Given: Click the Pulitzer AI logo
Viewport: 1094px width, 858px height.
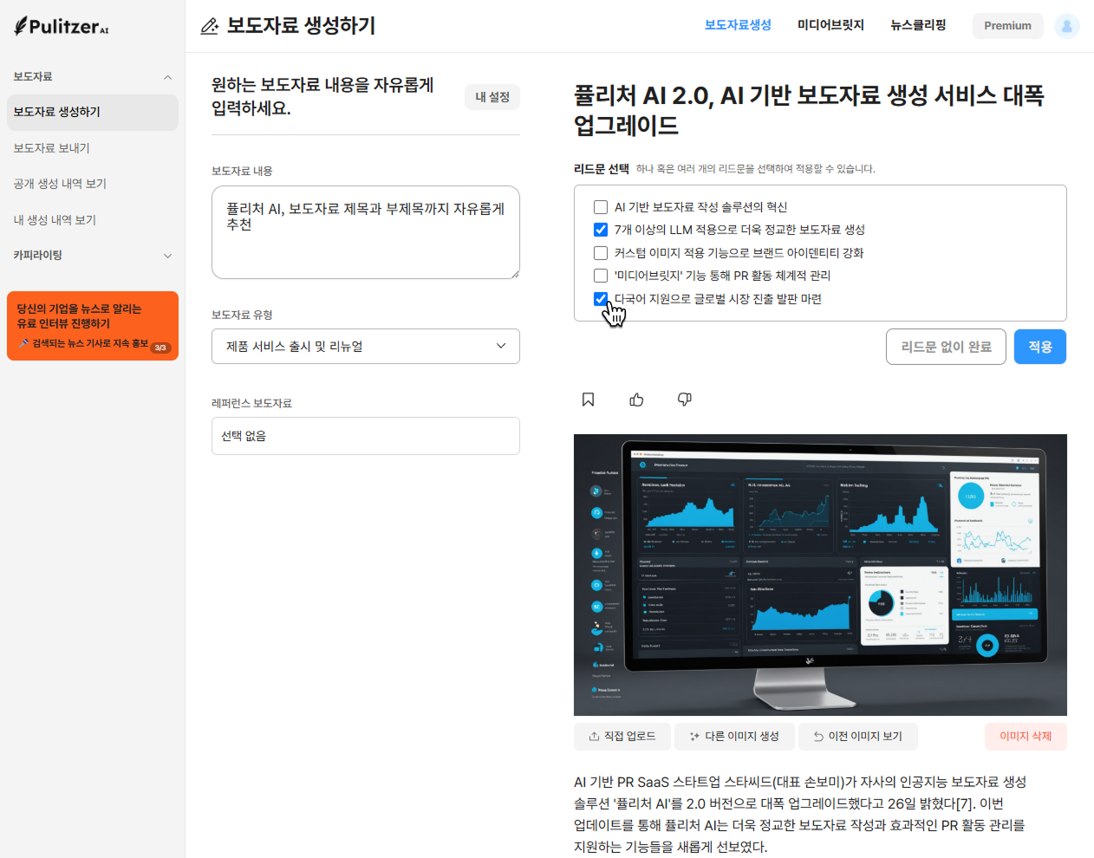Looking at the screenshot, I should click(x=62, y=26).
